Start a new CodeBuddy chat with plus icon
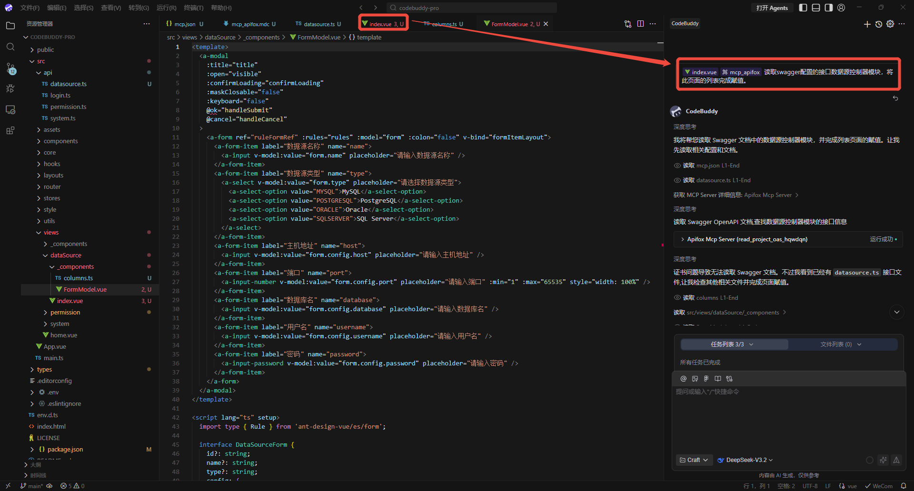914x491 pixels. (867, 24)
